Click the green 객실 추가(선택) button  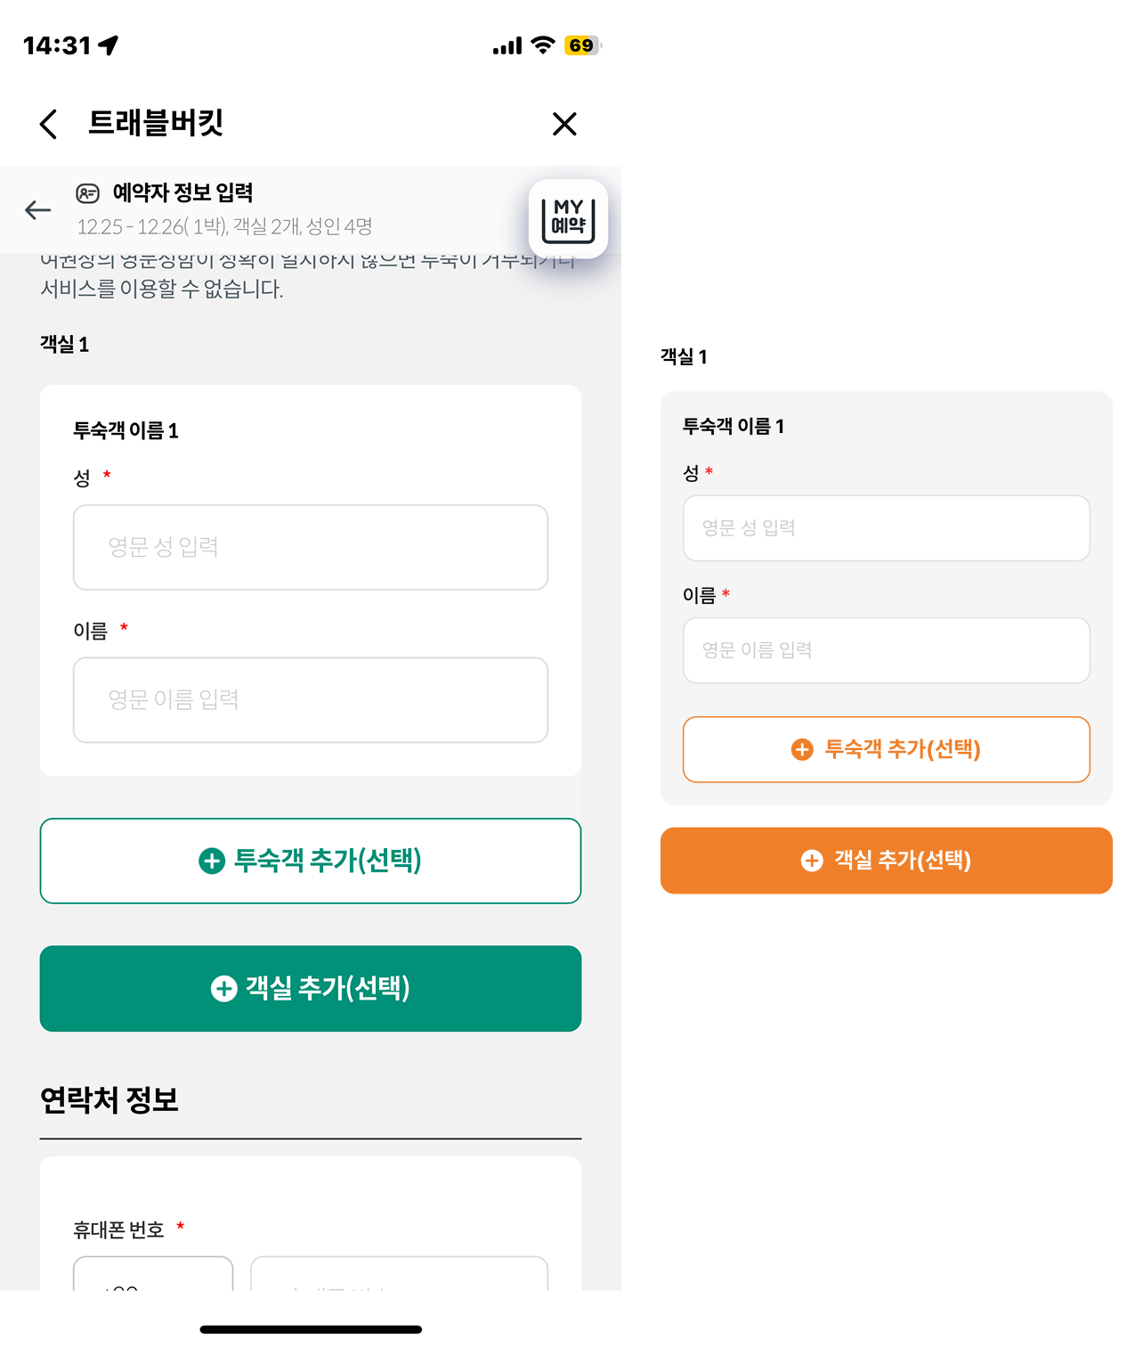[x=311, y=988]
